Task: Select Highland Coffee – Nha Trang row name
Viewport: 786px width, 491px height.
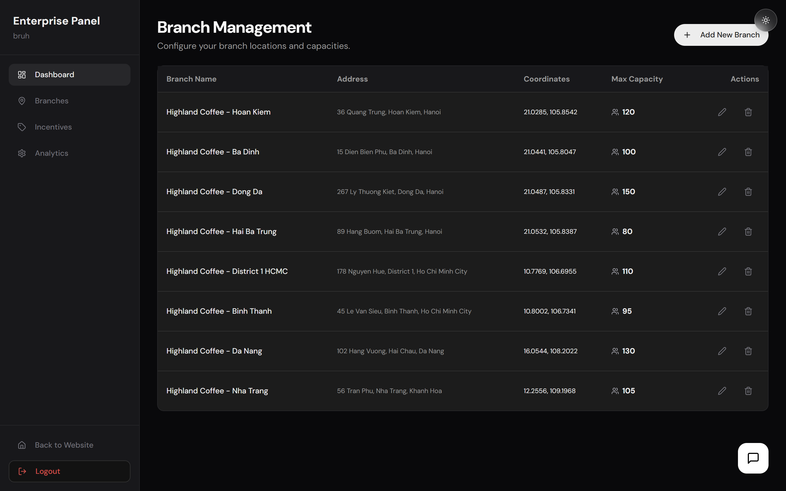Action: pos(217,391)
